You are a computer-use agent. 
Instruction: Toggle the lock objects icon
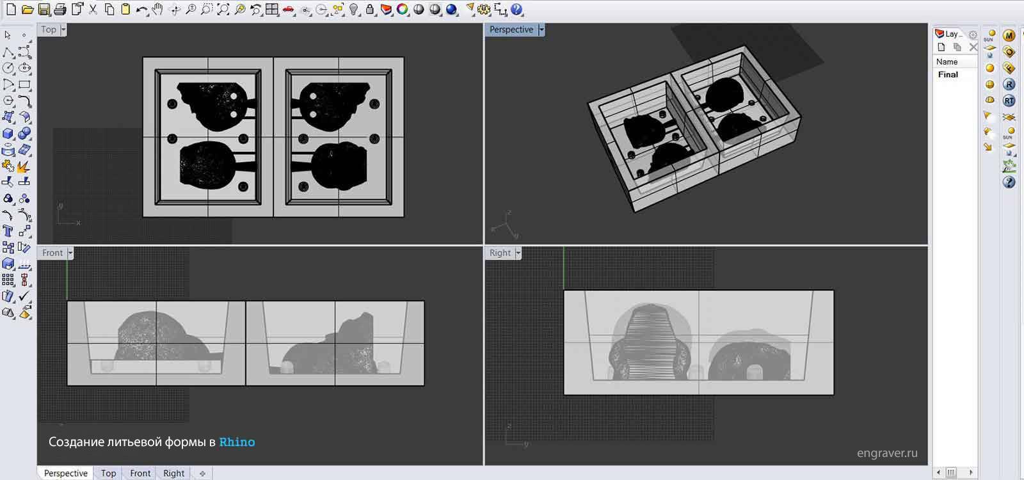point(370,10)
